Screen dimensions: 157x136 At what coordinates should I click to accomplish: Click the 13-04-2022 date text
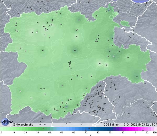(x=130, y=125)
